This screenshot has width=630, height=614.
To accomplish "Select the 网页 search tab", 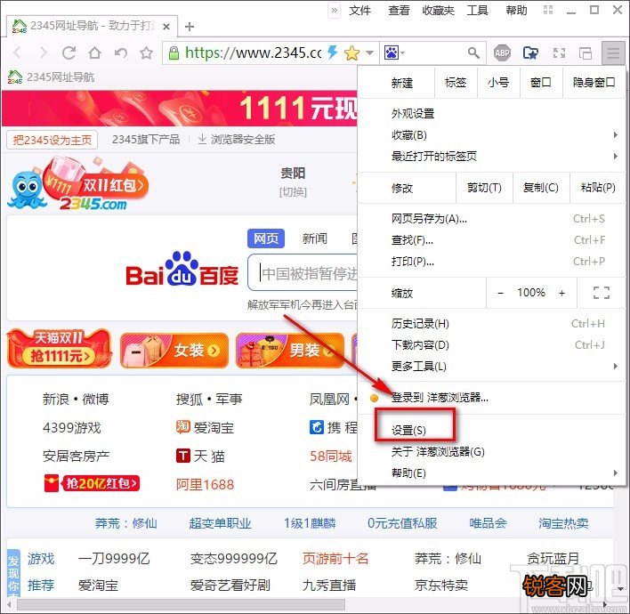I will 266,238.
